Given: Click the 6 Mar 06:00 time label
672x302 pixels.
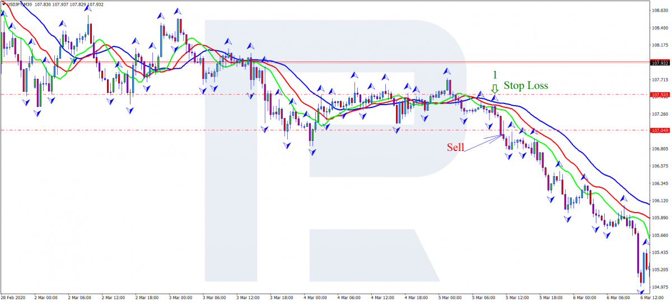Looking at the screenshot, I should click(619, 298).
